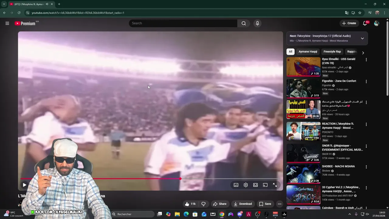This screenshot has width=389, height=219.
Task: Open Microsoft Store from taskbar
Action: pyautogui.click(x=195, y=214)
